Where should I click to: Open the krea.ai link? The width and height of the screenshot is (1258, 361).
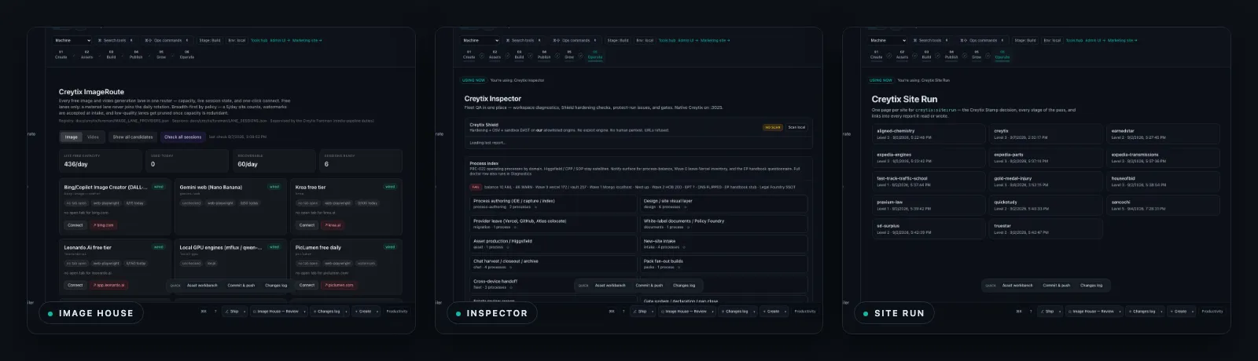[x=333, y=225]
